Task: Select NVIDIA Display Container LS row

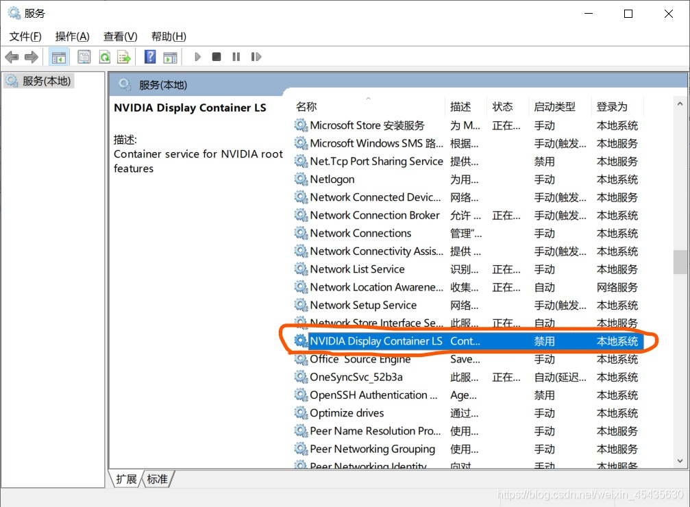Action: tap(468, 341)
